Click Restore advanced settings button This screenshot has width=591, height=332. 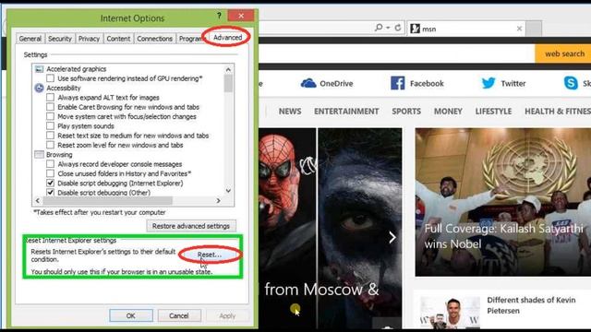tap(191, 226)
